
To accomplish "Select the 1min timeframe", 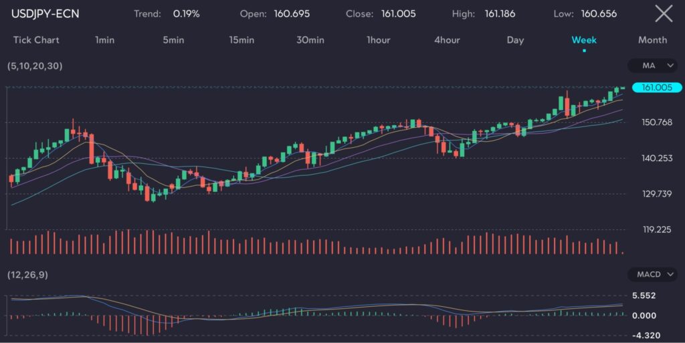I will tap(104, 40).
